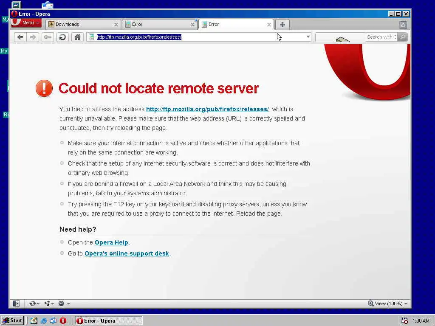Open the red Opera Menu button
Image resolution: width=435 pixels, height=326 pixels.
(26, 23)
